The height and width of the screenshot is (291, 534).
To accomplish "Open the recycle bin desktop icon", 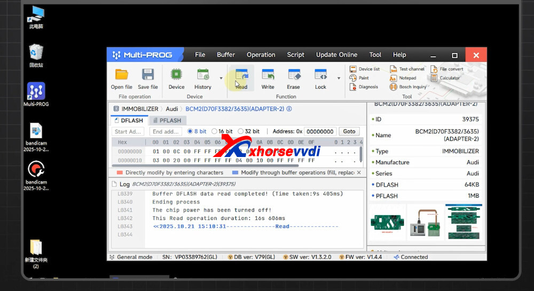I will pos(36,56).
